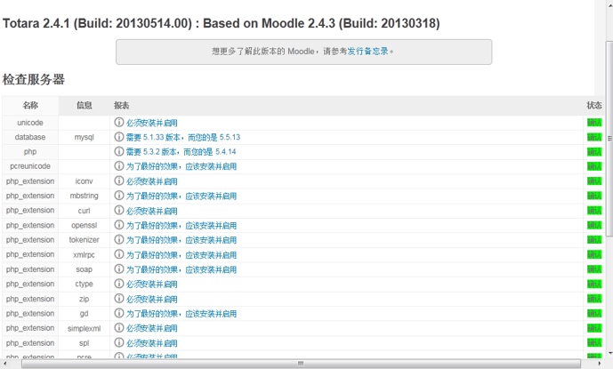Open the gd report link
This screenshot has width=613, height=369.
(181, 314)
